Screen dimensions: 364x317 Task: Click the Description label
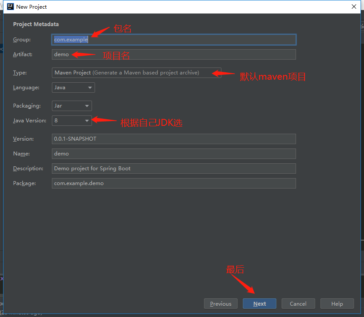tap(28, 169)
